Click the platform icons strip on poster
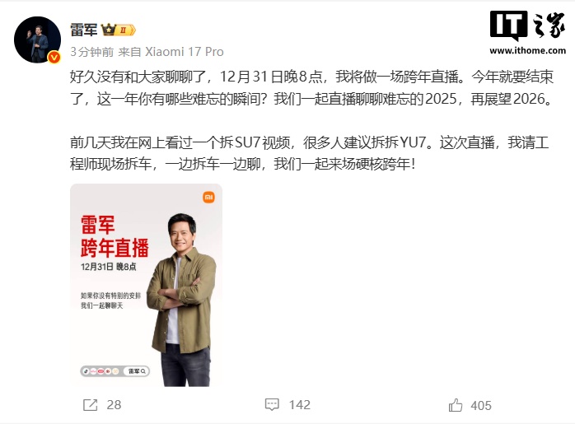 [101, 371]
